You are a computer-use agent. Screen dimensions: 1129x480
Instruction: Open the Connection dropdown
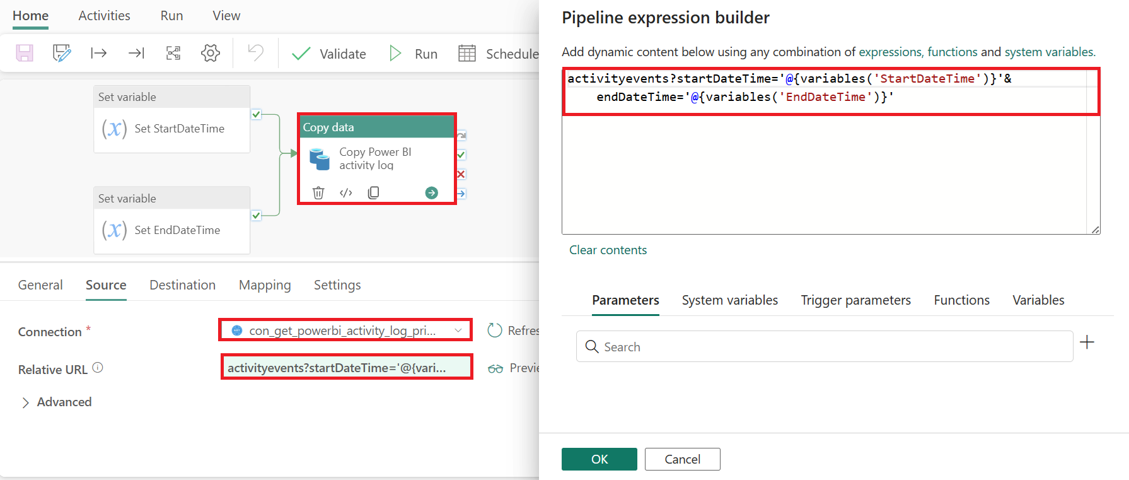[346, 330]
